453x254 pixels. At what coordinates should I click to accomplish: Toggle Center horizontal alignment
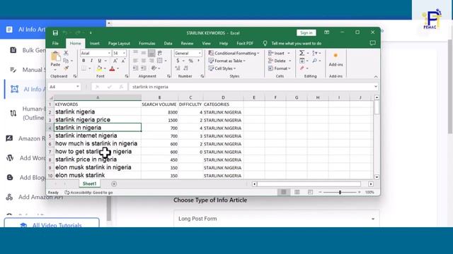[x=144, y=61]
